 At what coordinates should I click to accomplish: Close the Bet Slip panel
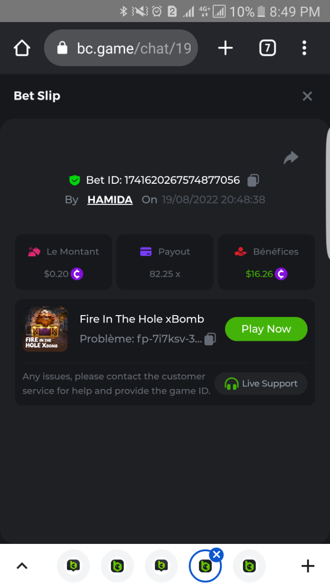pos(307,96)
